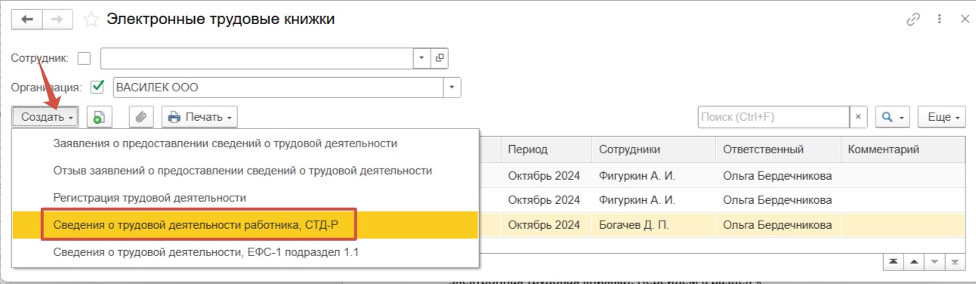This screenshot has height=284, width=976.
Task: Click the Создать button
Action: [x=46, y=117]
